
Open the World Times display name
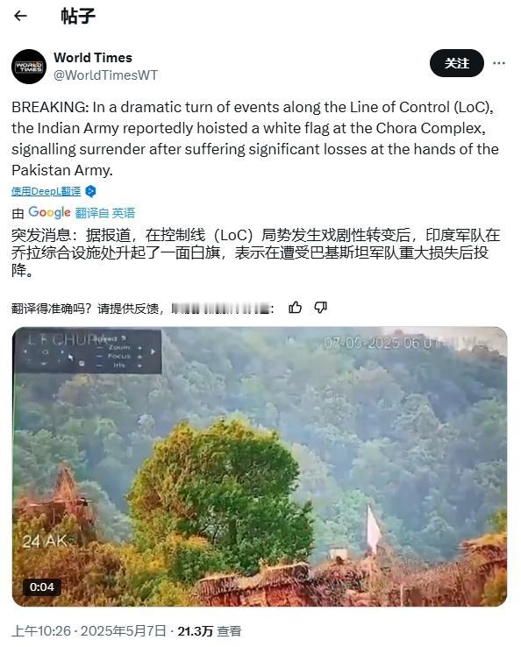pyautogui.click(x=93, y=57)
